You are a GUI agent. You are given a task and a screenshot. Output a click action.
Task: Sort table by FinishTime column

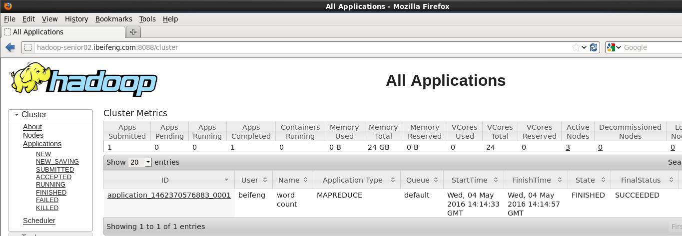click(x=536, y=180)
